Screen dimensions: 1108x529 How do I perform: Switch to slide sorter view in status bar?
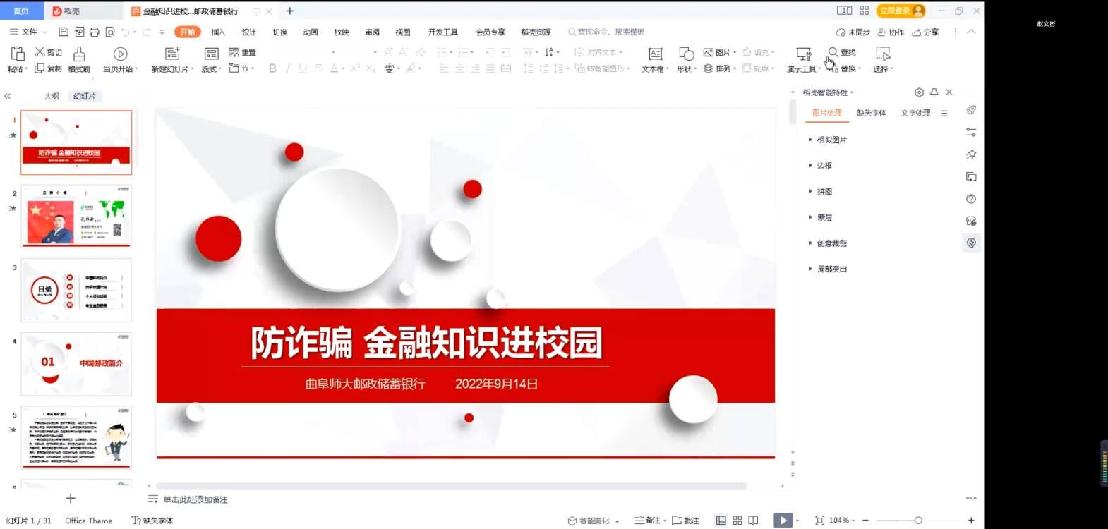(x=737, y=521)
